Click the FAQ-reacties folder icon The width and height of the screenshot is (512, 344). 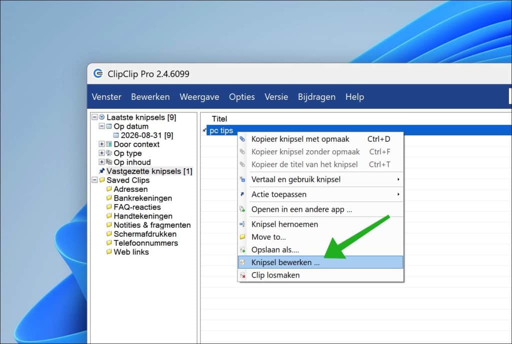[109, 207]
